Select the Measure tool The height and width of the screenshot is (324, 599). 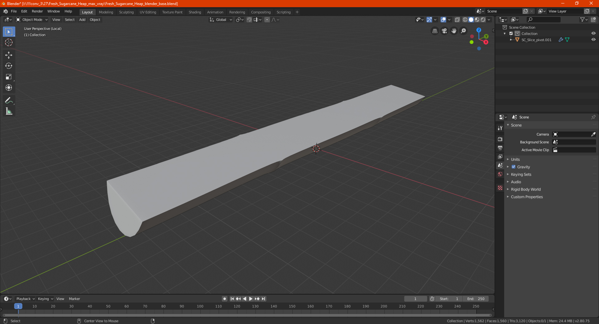9,111
